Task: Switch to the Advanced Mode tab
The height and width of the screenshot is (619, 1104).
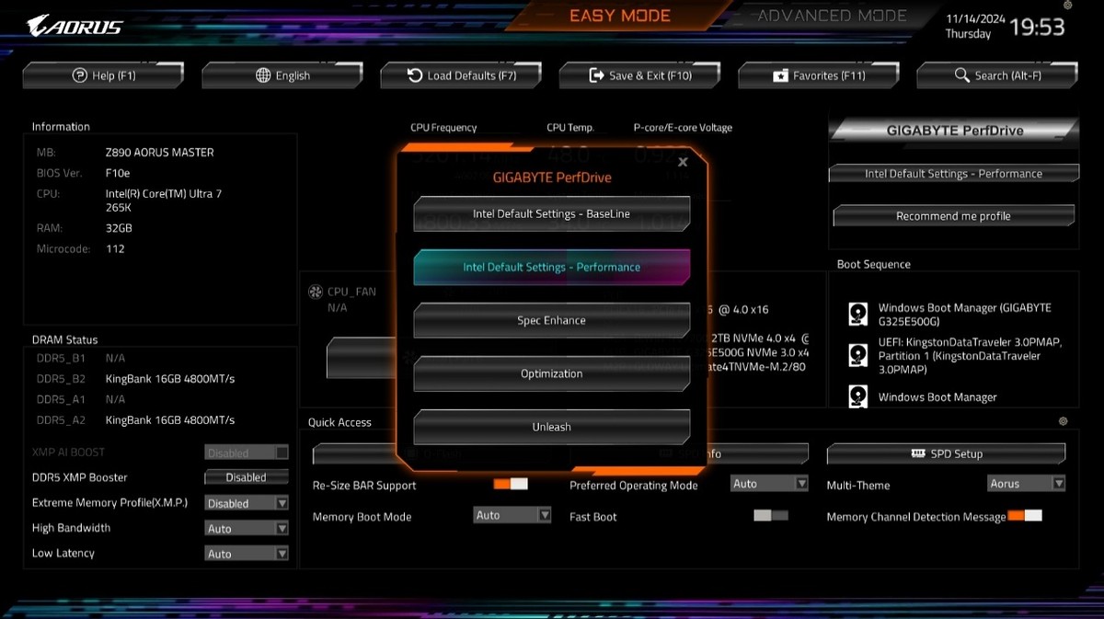Action: tap(832, 16)
